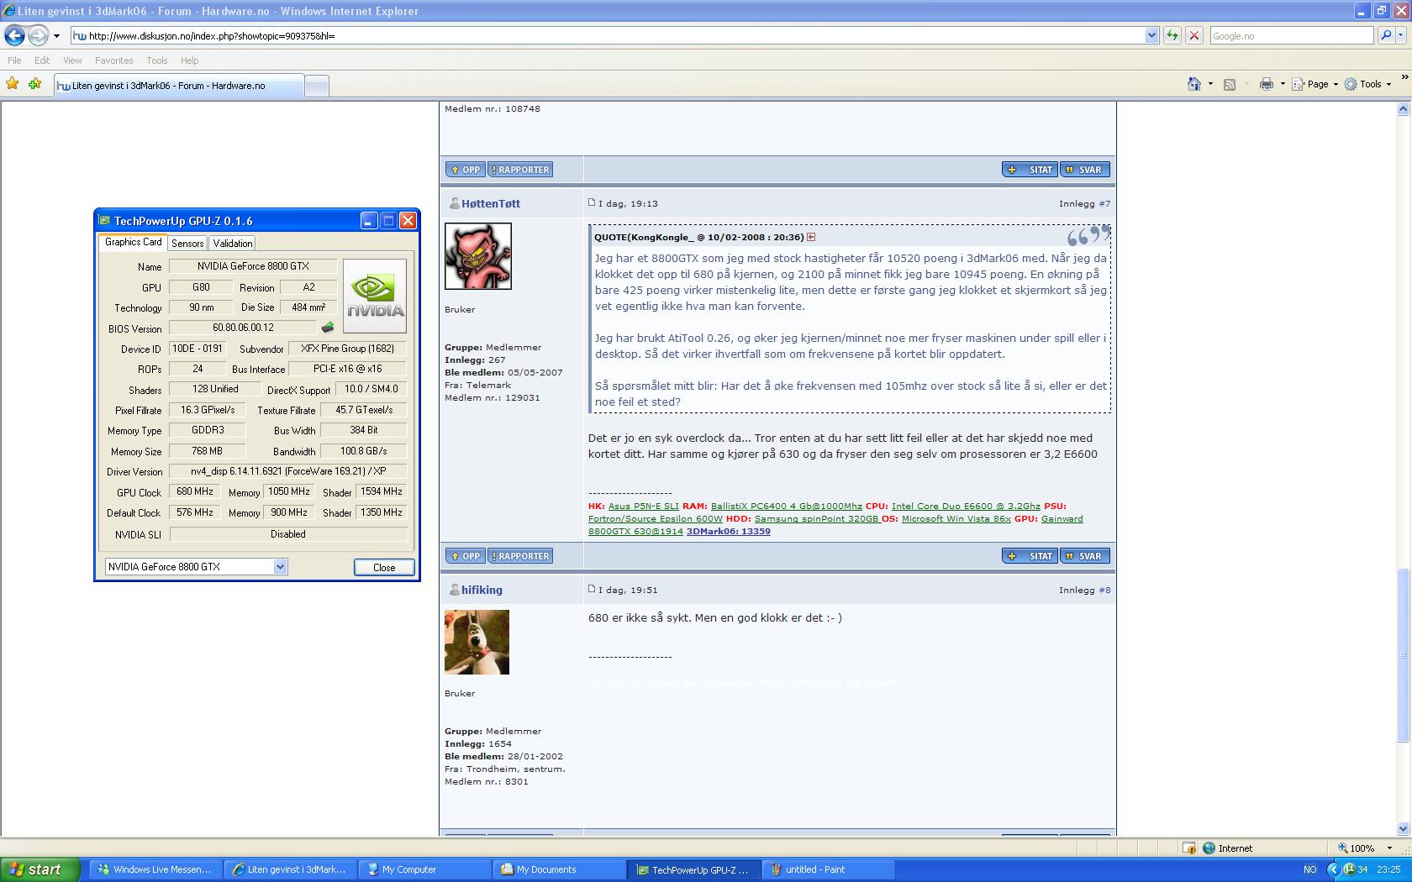Switch to Windows Live Messenger taskbar item
Screen dimensions: 1412x882
[x=155, y=869]
